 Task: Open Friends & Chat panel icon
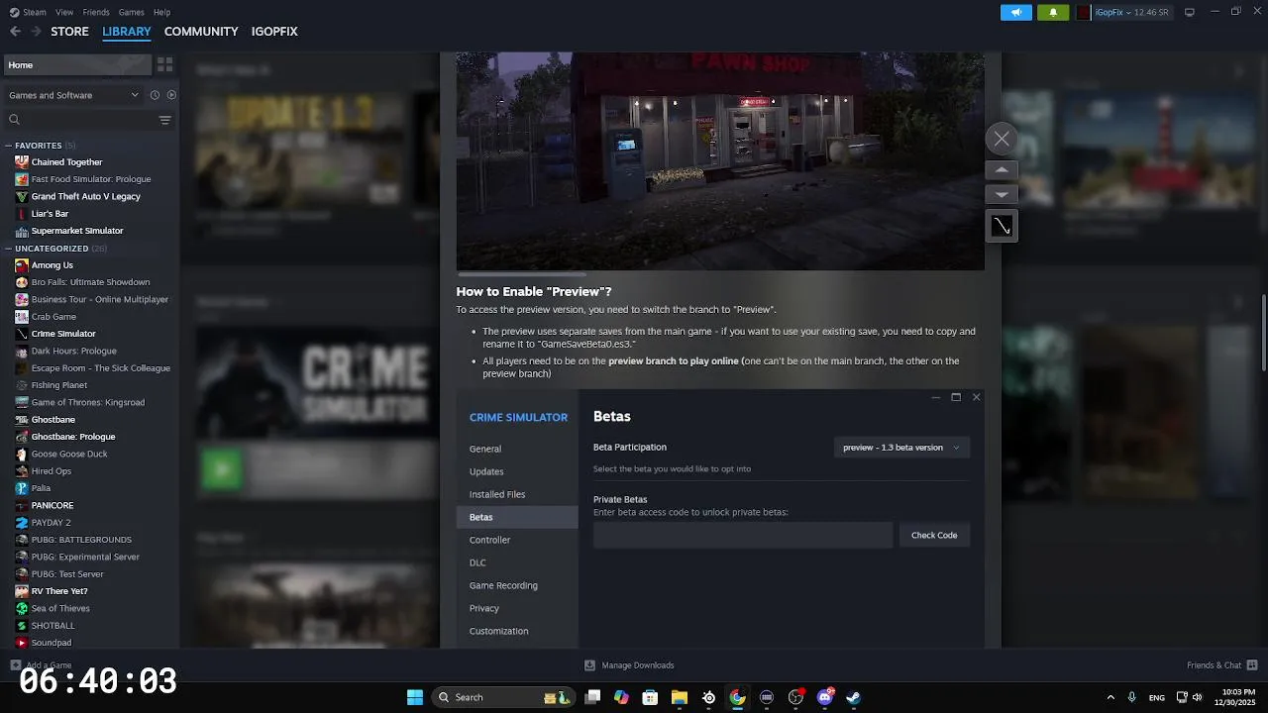click(1252, 665)
